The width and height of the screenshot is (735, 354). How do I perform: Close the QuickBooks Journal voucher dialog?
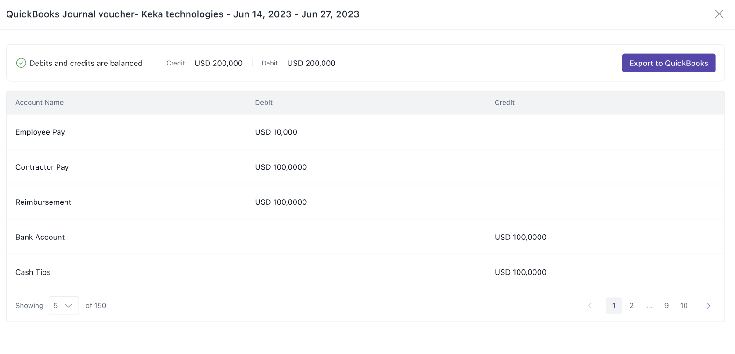pyautogui.click(x=719, y=14)
